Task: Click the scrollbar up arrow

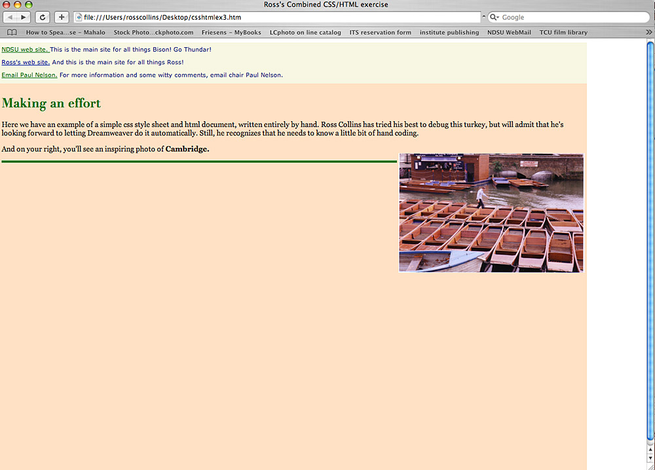Action: [x=650, y=450]
